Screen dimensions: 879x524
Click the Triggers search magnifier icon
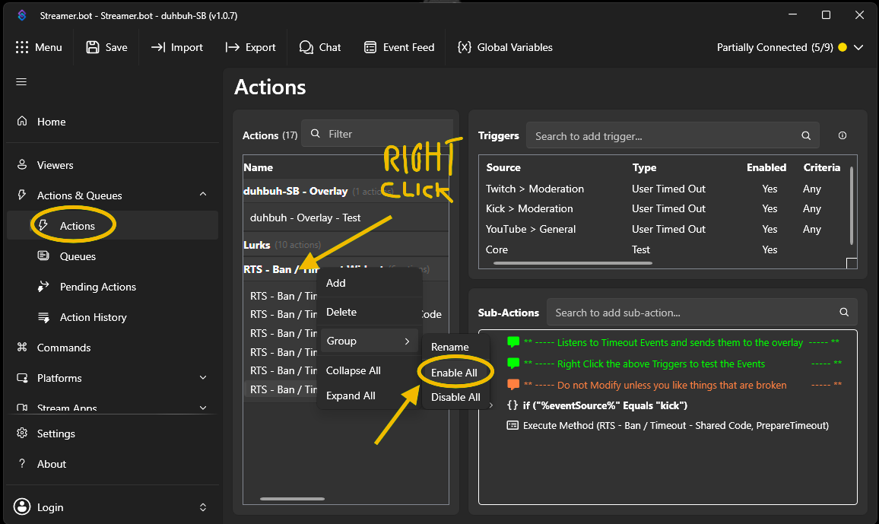806,135
